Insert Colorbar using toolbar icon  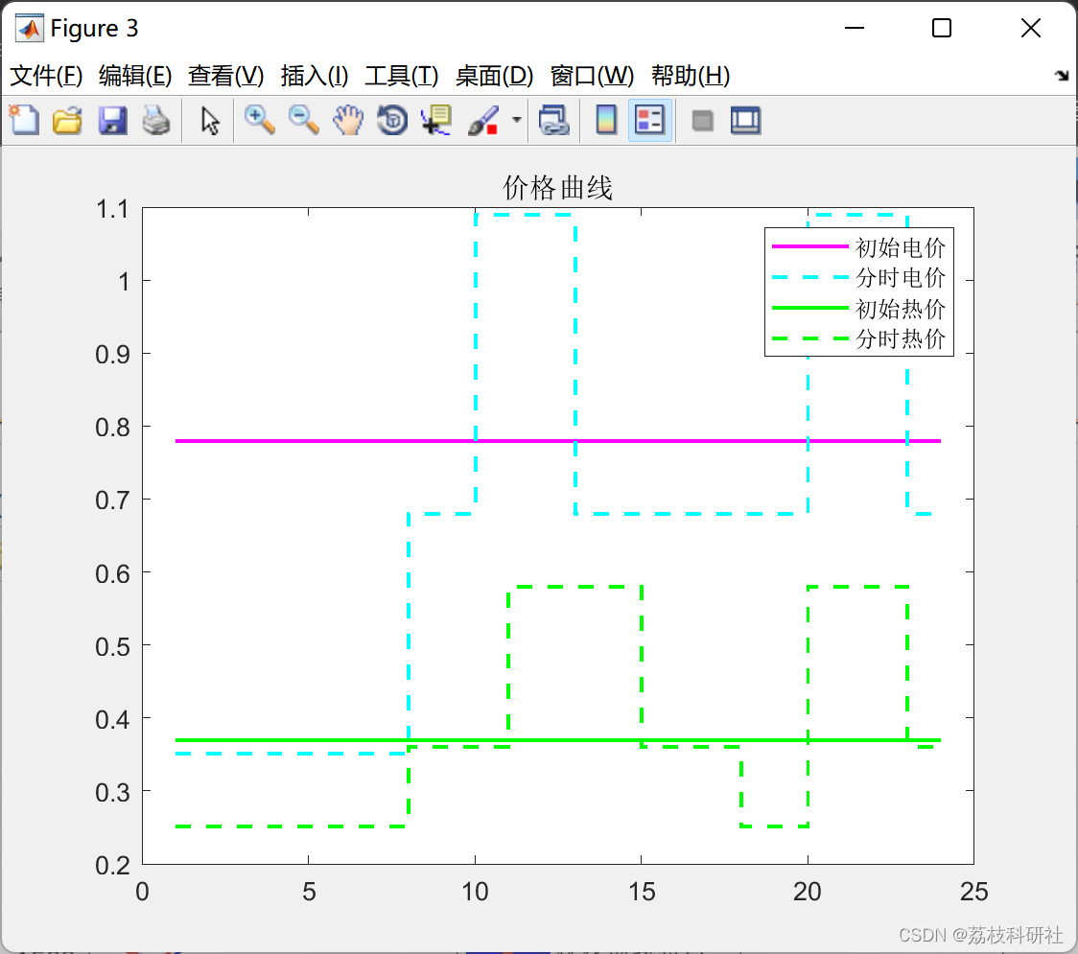(606, 120)
